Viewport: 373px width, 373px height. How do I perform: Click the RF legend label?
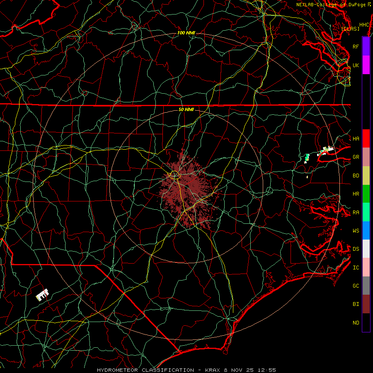356,46
